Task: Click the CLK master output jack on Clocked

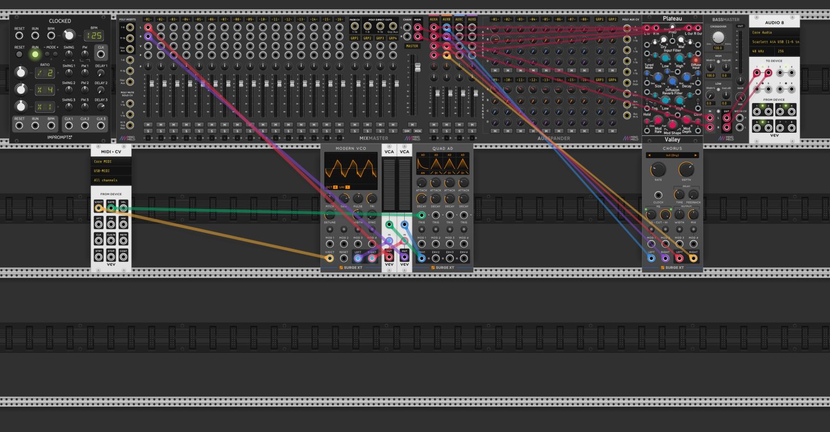Action: (101, 54)
